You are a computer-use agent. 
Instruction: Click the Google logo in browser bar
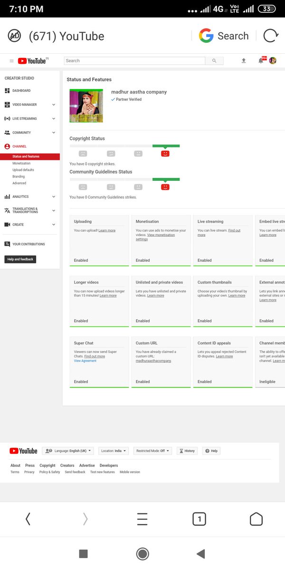(206, 36)
